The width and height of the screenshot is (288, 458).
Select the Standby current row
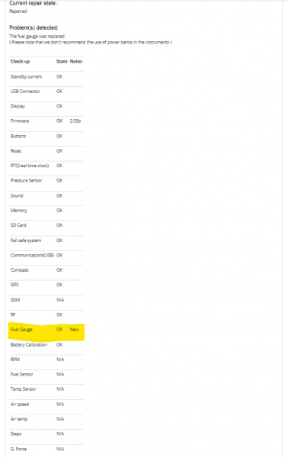coord(46,77)
